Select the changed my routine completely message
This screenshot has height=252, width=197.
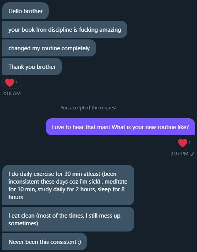49,48
